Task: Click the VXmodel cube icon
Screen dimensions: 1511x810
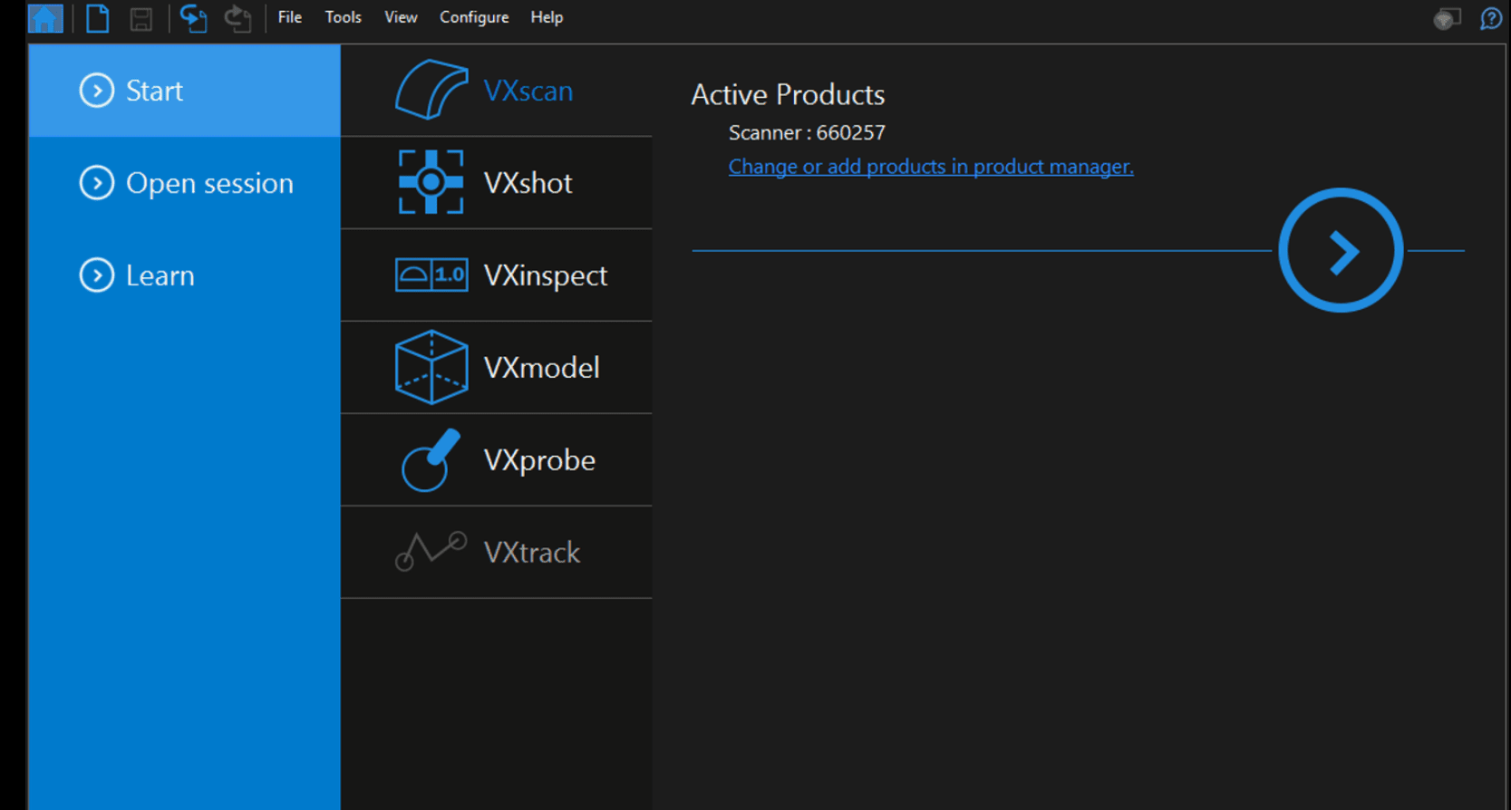Action: tap(431, 367)
